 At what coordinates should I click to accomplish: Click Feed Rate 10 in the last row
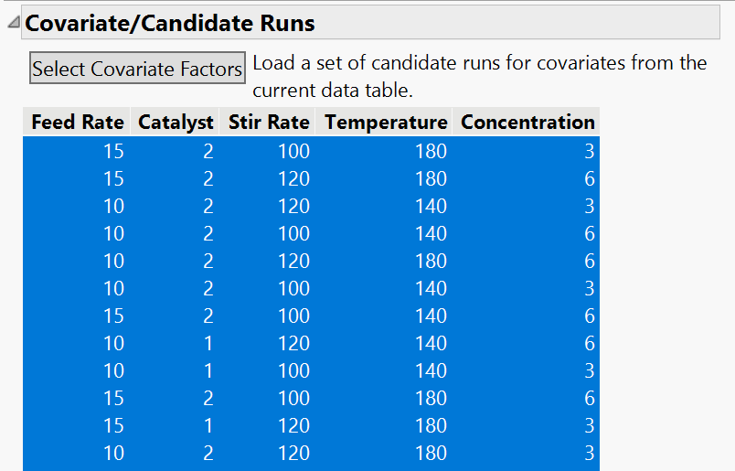113,454
